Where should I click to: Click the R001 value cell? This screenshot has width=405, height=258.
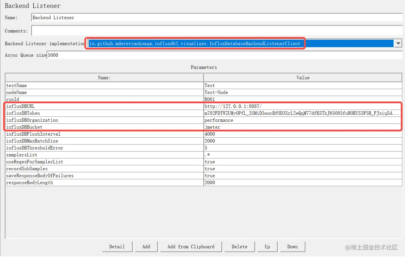point(303,99)
